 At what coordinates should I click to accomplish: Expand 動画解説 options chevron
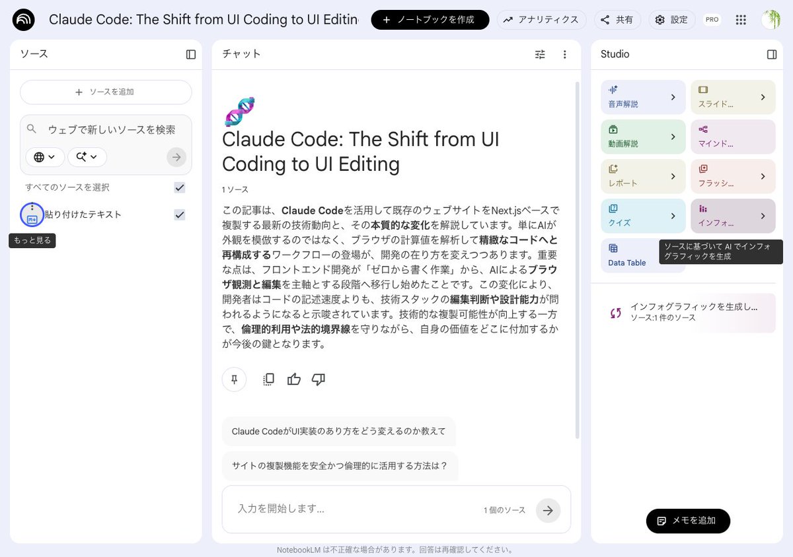click(673, 137)
